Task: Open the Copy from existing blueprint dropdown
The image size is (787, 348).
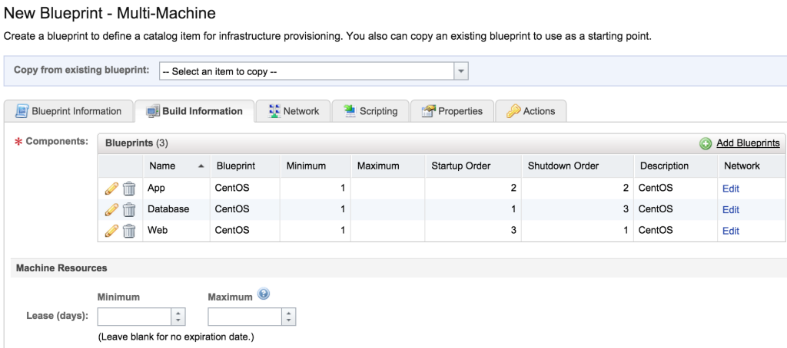Action: pyautogui.click(x=461, y=71)
